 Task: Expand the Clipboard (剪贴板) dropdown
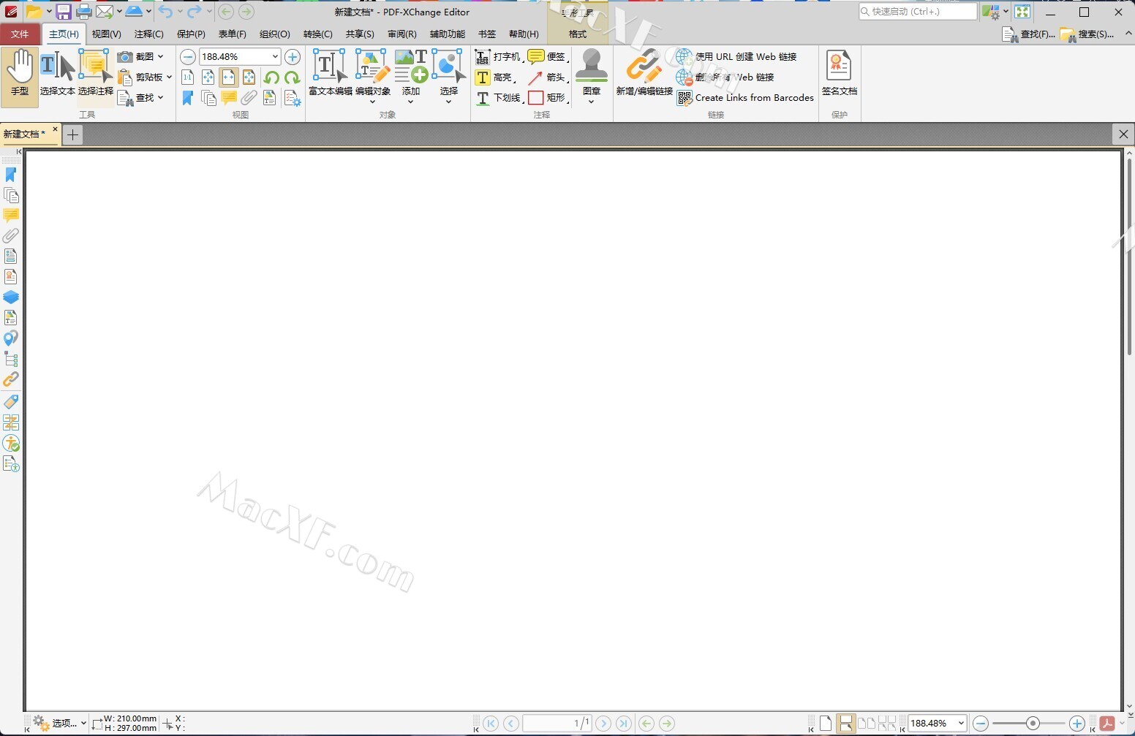pos(169,77)
